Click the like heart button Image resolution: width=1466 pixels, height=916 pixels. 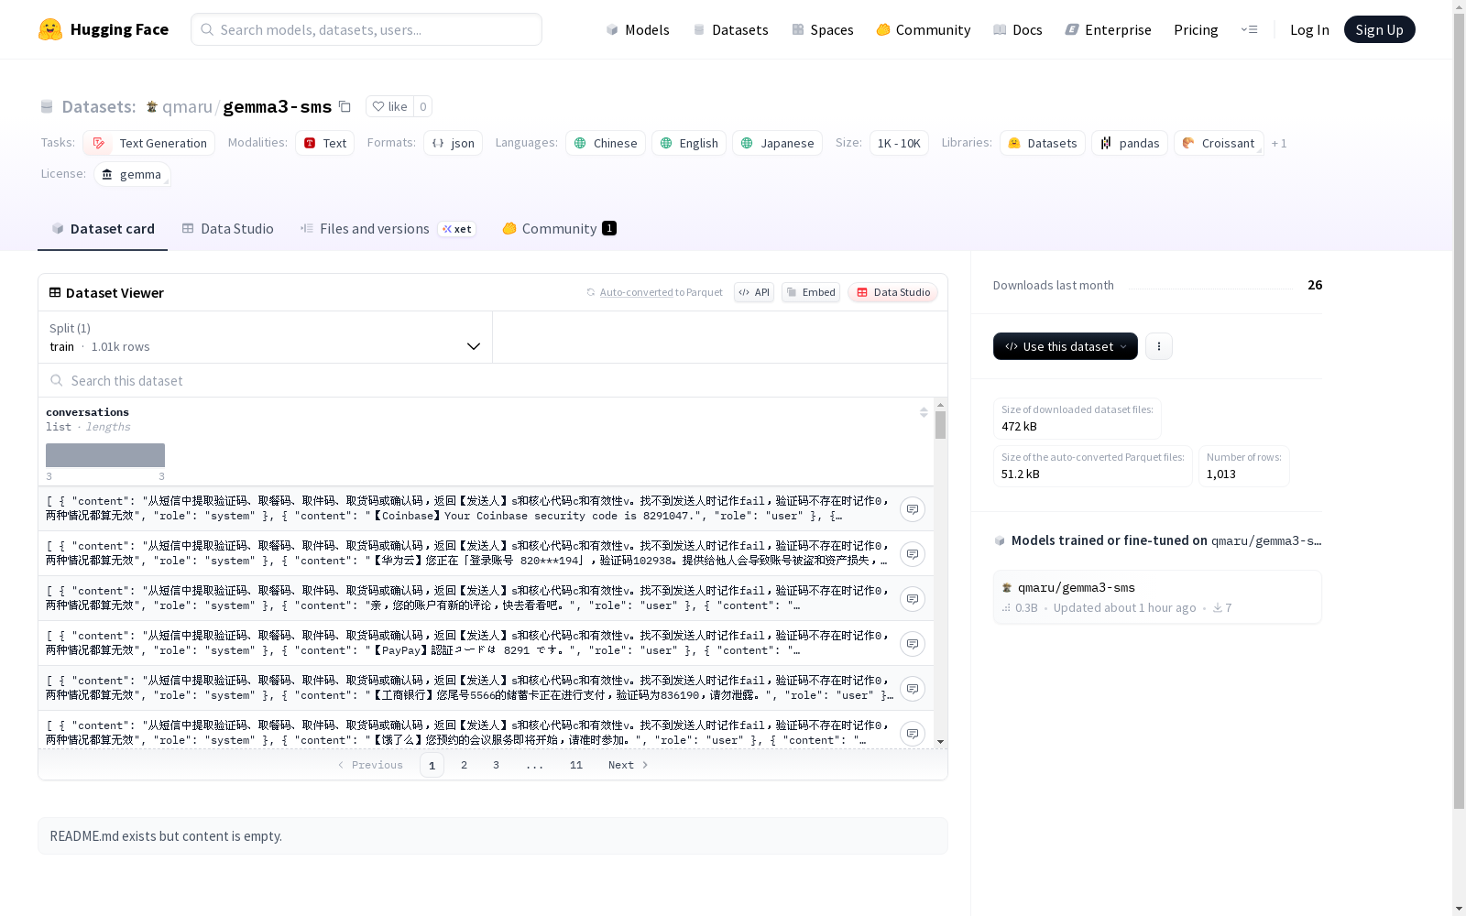click(x=389, y=106)
